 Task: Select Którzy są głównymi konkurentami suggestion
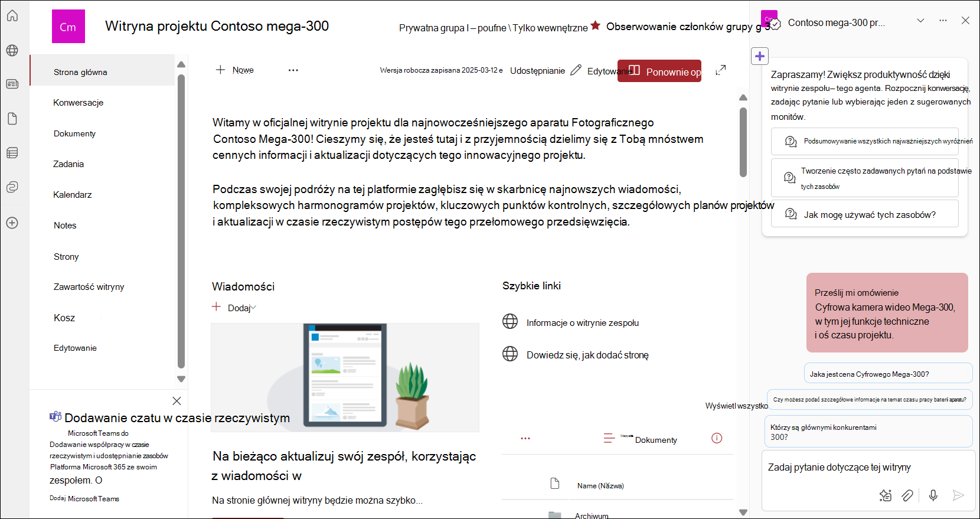click(868, 432)
